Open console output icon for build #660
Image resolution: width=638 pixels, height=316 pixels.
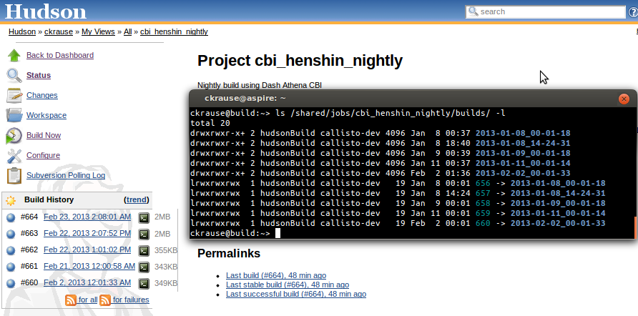click(143, 283)
